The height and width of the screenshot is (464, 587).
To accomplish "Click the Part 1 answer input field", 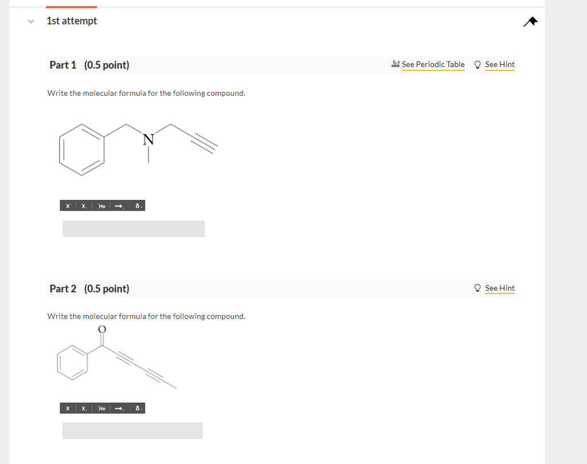I will (133, 228).
